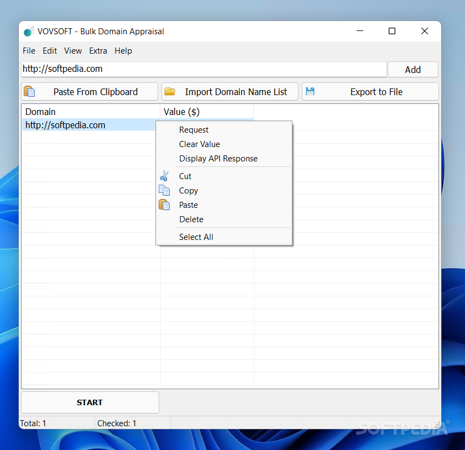Click the floppy disk icon on Export to File
Viewport: 465px width, 450px height.
point(310,91)
